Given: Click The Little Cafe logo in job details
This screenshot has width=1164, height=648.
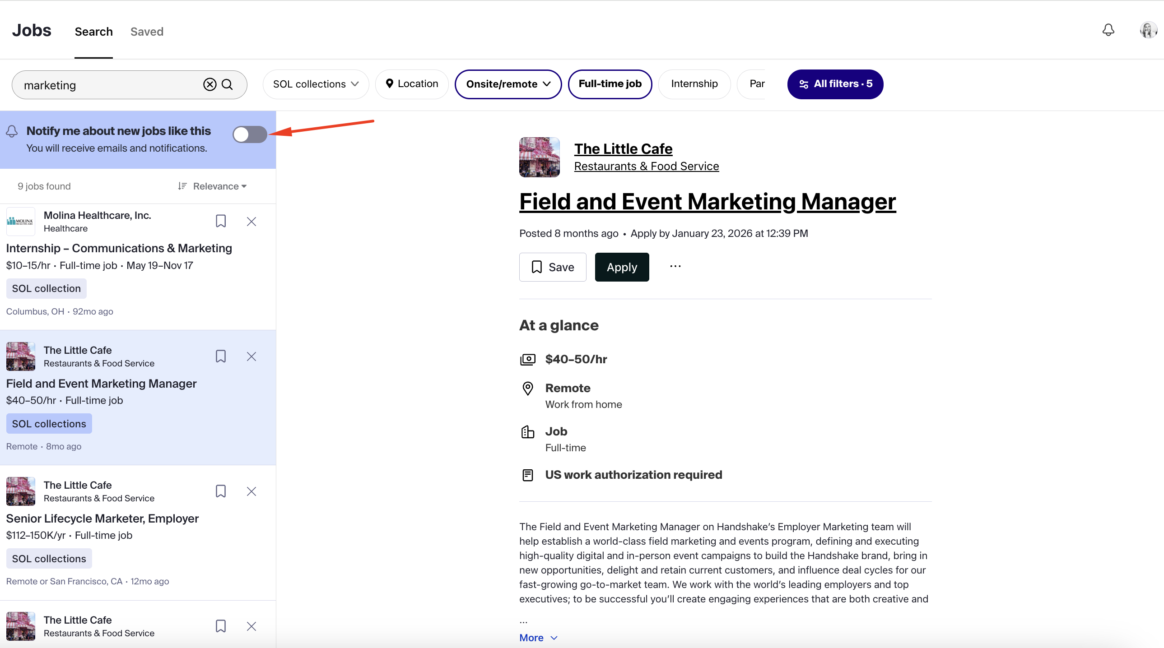Looking at the screenshot, I should pyautogui.click(x=539, y=157).
